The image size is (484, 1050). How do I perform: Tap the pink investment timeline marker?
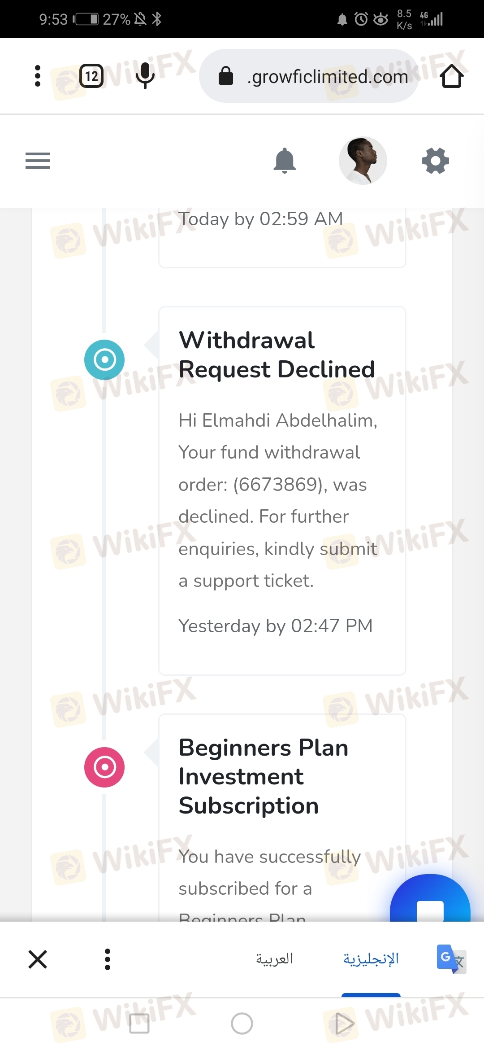click(x=104, y=767)
